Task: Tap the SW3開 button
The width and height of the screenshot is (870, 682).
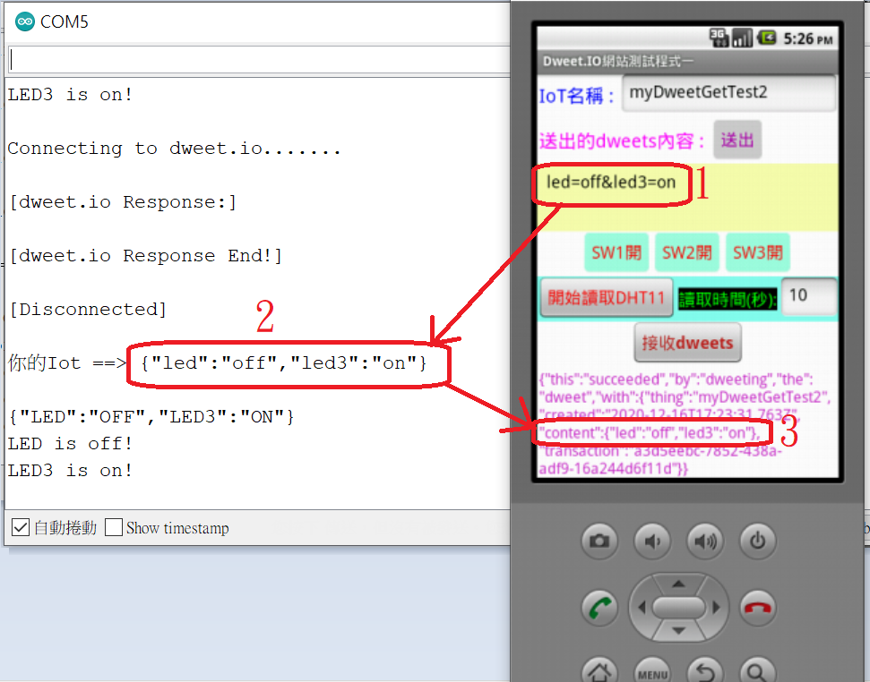Action: click(758, 252)
